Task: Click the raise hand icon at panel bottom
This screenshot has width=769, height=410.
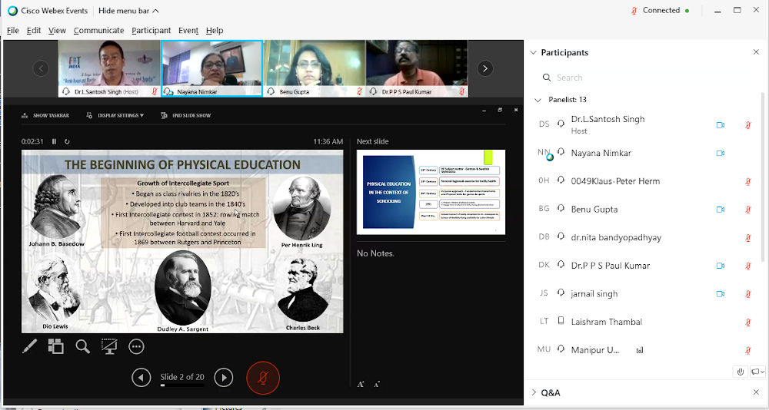Action: coord(740,372)
